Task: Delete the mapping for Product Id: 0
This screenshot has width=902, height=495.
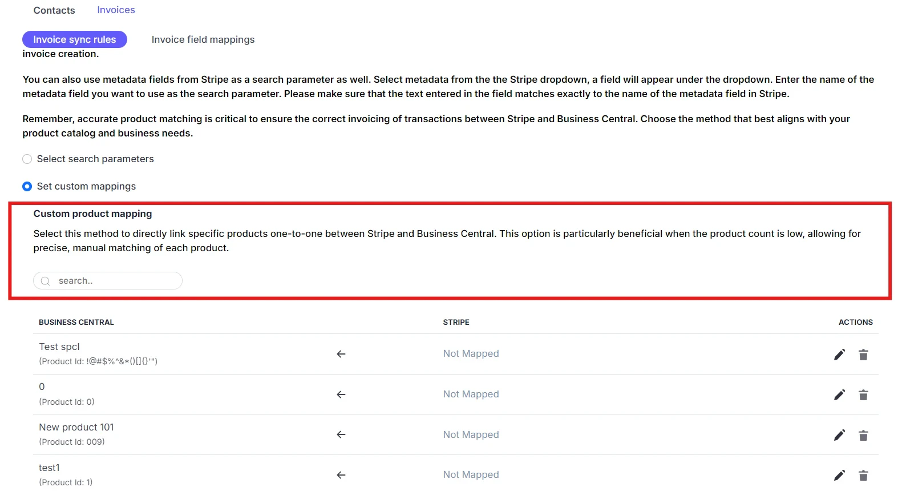Action: click(x=863, y=395)
